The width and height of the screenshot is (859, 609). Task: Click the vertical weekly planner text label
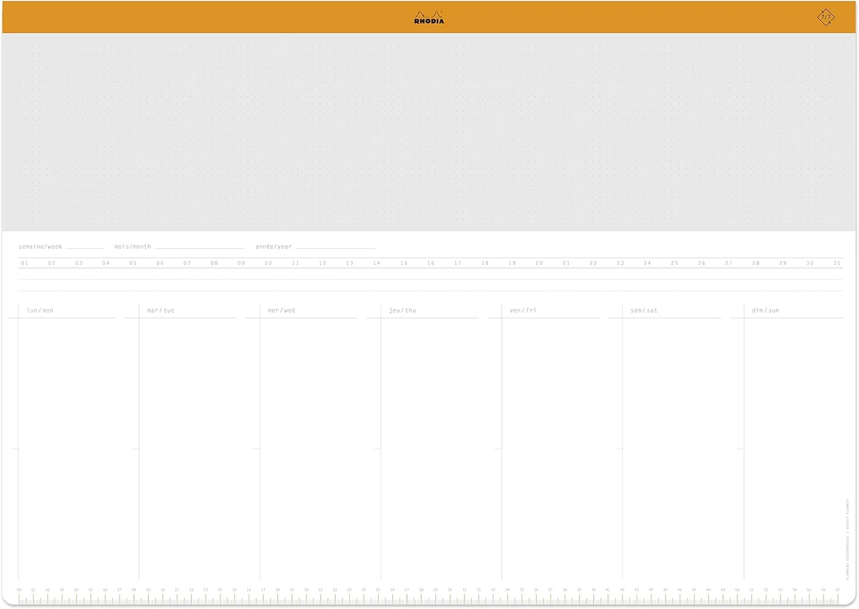pos(848,539)
